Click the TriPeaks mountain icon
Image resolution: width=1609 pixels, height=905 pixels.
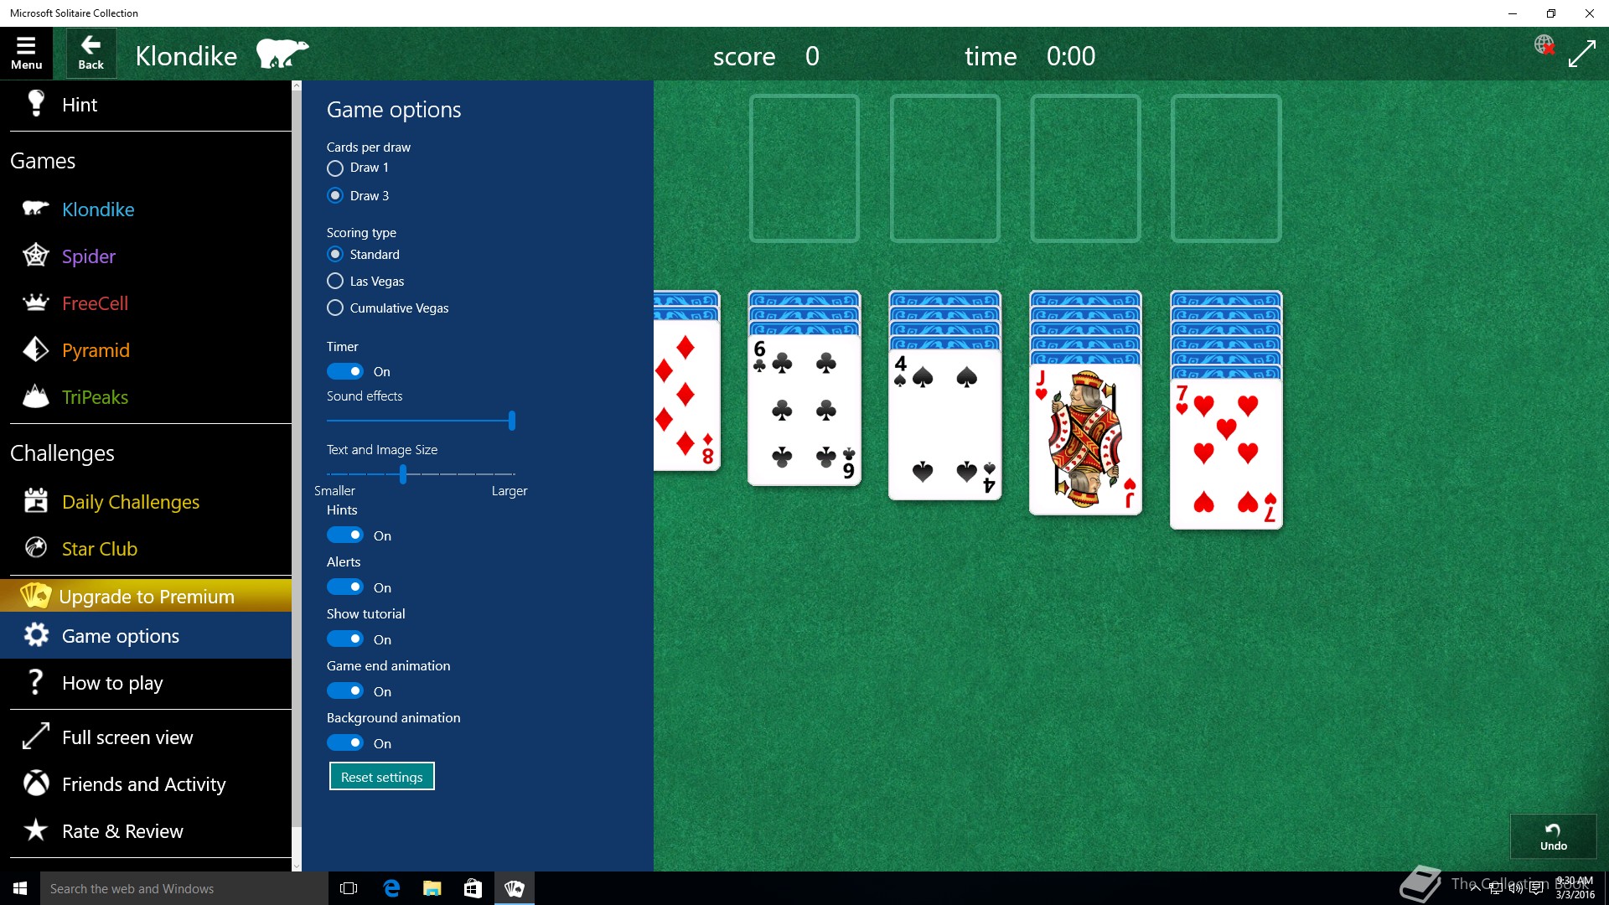pos(35,396)
